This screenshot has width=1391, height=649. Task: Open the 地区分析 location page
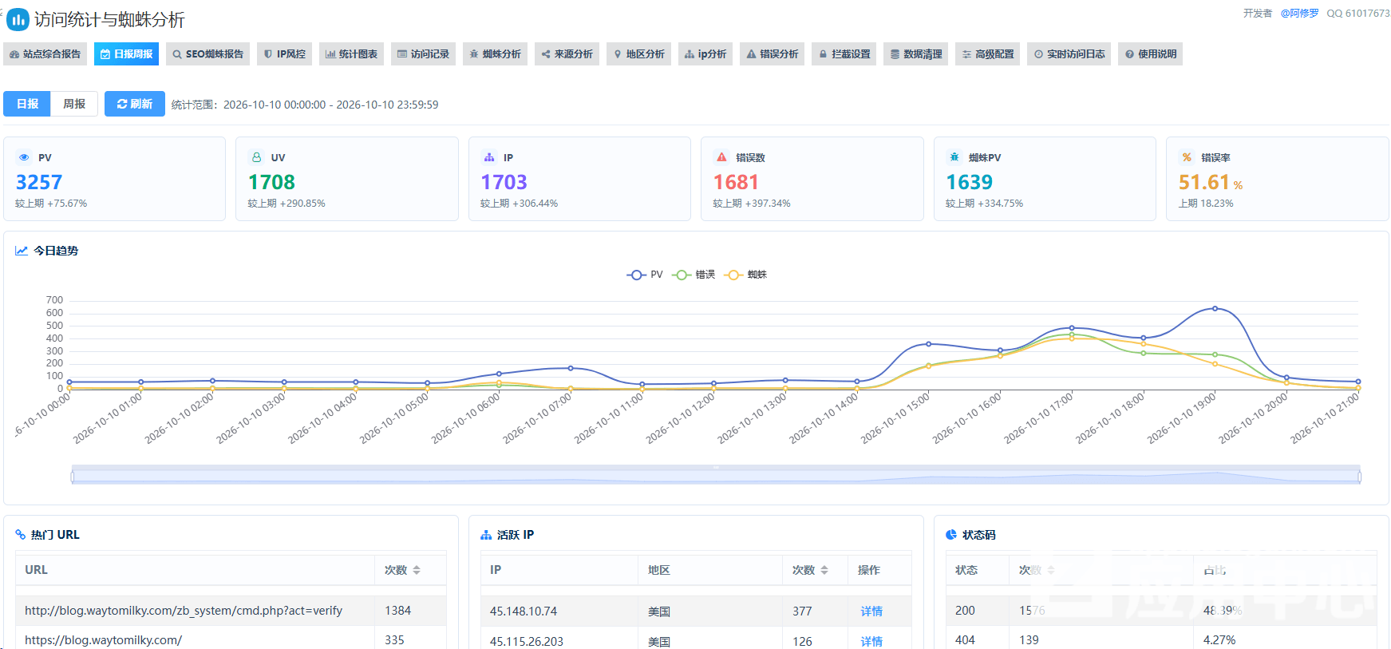click(638, 54)
